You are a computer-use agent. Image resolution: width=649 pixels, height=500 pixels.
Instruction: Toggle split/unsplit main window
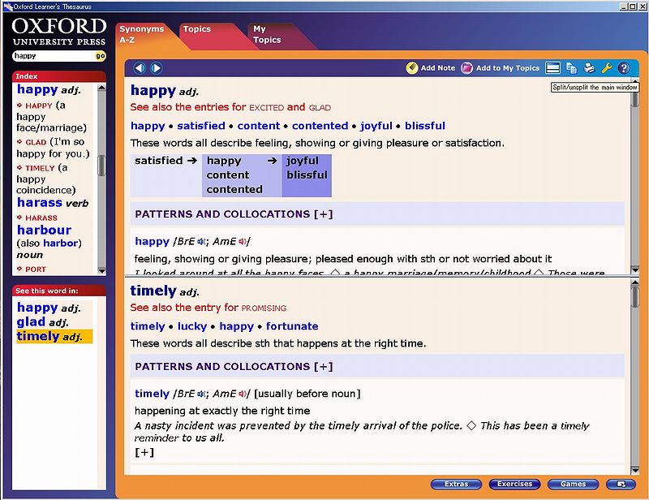[x=553, y=68]
